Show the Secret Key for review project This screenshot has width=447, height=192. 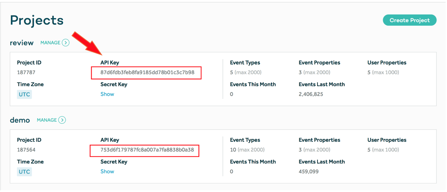(107, 94)
